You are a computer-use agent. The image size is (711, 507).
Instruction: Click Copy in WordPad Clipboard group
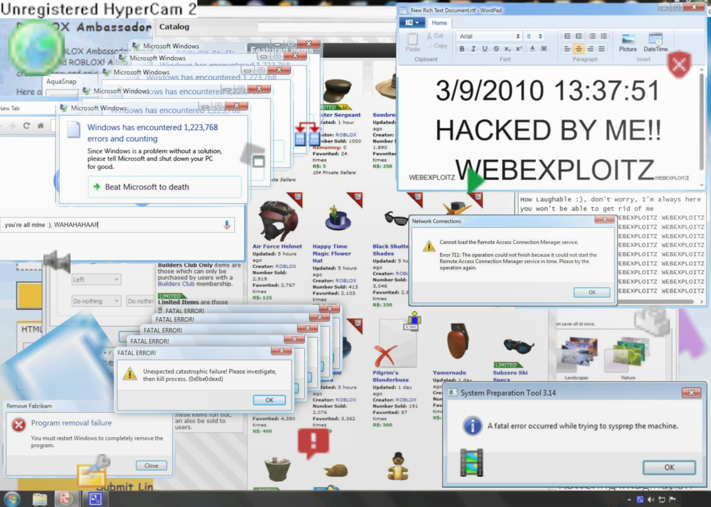[x=436, y=46]
